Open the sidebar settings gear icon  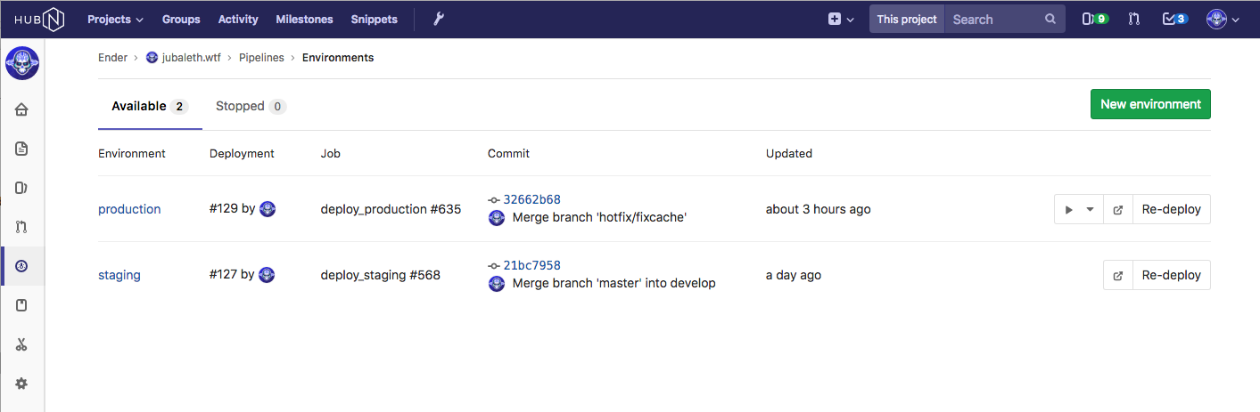click(x=22, y=384)
